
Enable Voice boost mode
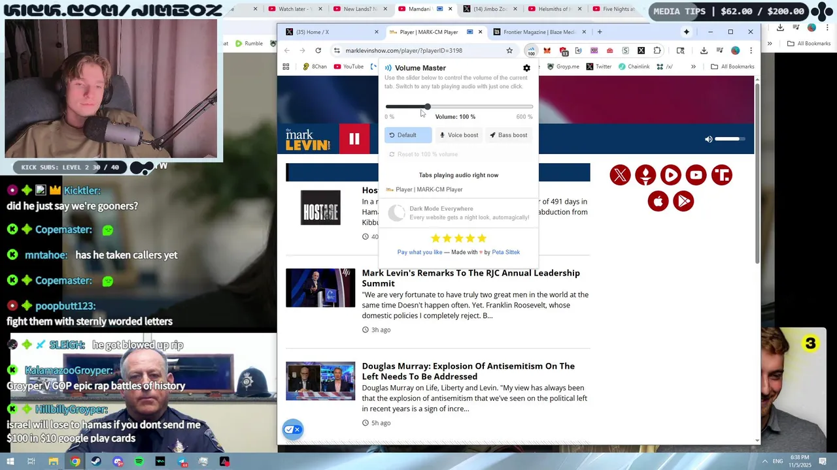(x=459, y=135)
